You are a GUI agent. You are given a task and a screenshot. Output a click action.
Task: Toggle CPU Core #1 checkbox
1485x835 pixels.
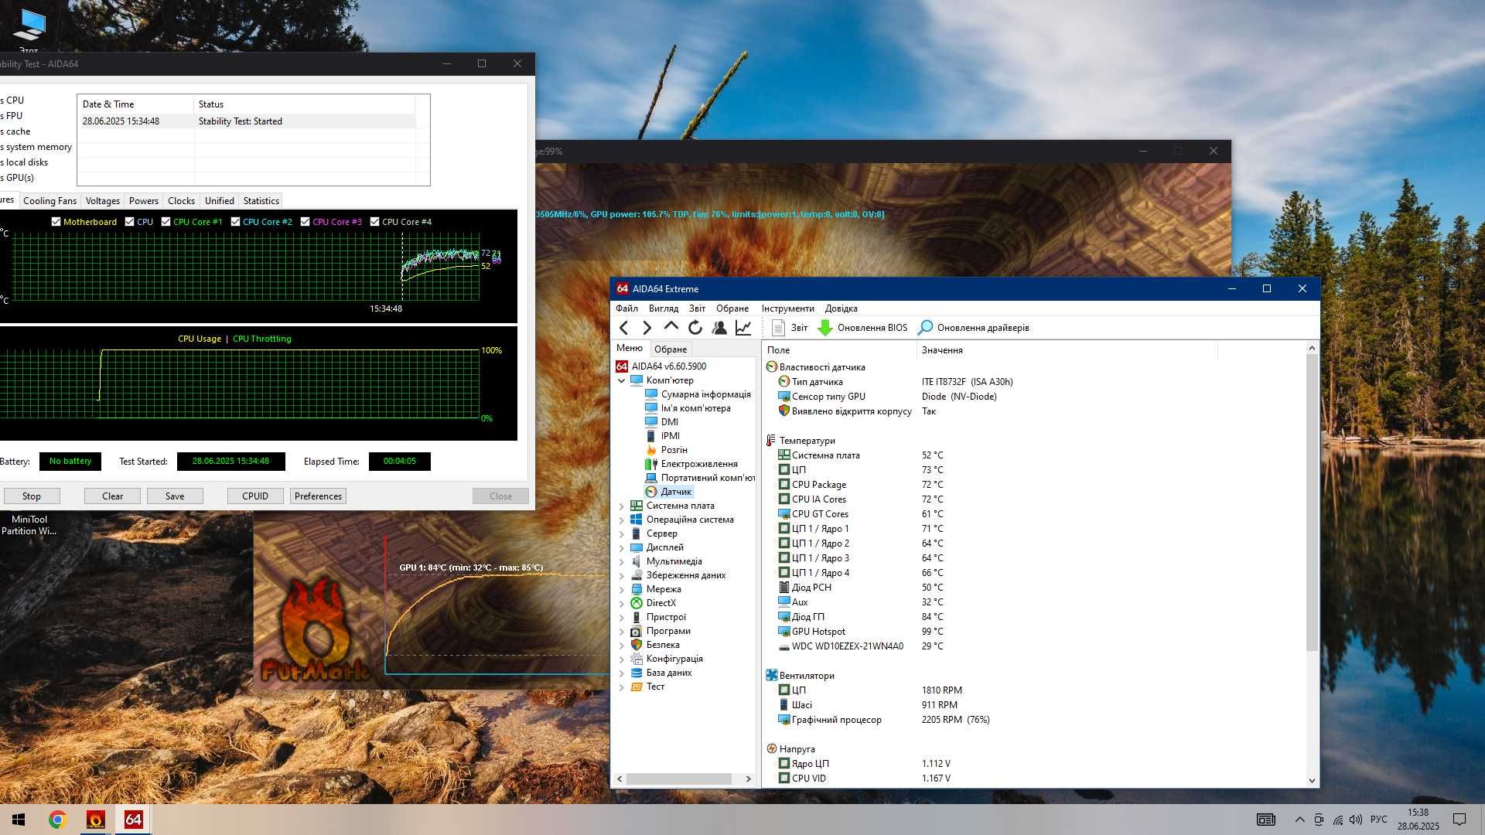click(166, 222)
